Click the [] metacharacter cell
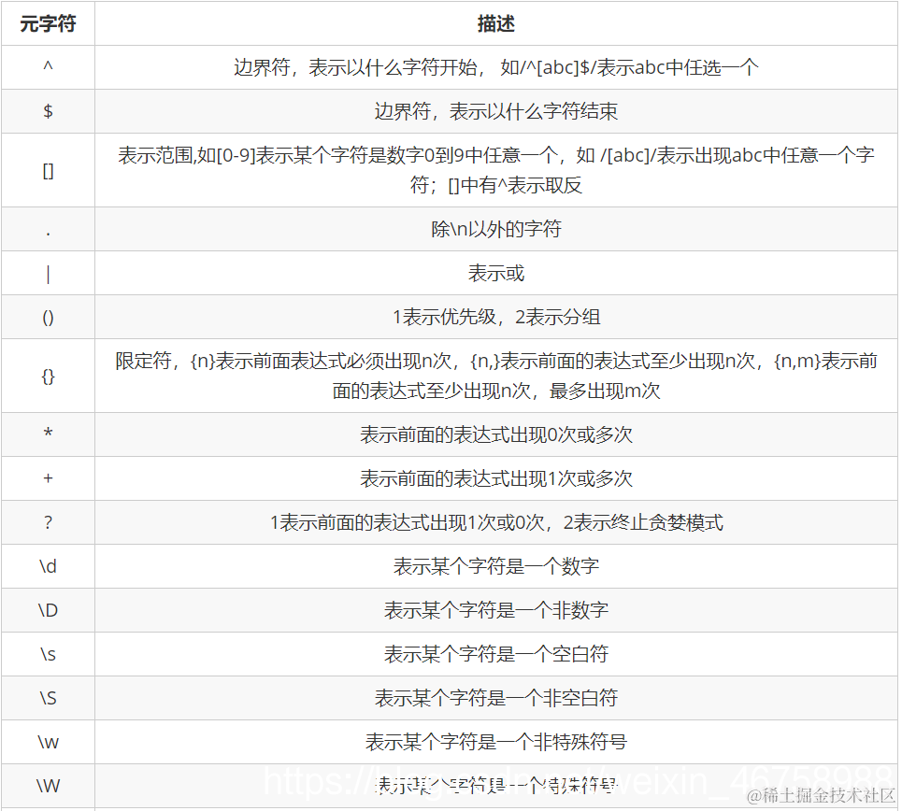The height and width of the screenshot is (811, 902). [49, 171]
